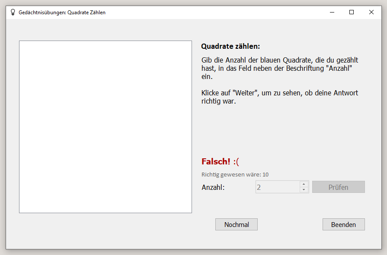
Task: Decrease Anzahl with the down spinner arrow
Action: coord(304,190)
